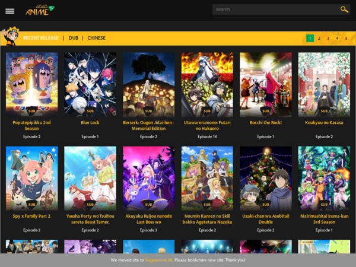Click Episode 16 under Utawarerumono
The width and height of the screenshot is (356, 267).
point(207,136)
